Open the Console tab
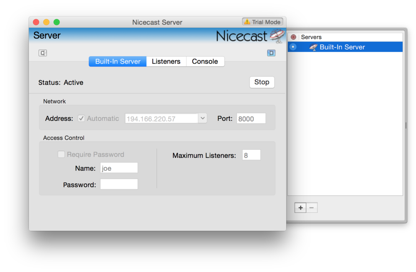Screen dimensions: 416x272 [205, 61]
